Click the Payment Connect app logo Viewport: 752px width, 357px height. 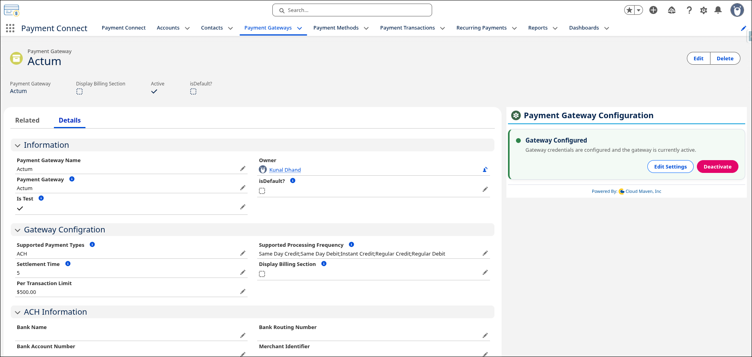coord(12,10)
